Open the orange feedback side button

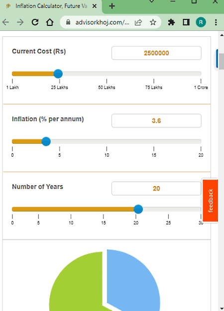(x=210, y=201)
